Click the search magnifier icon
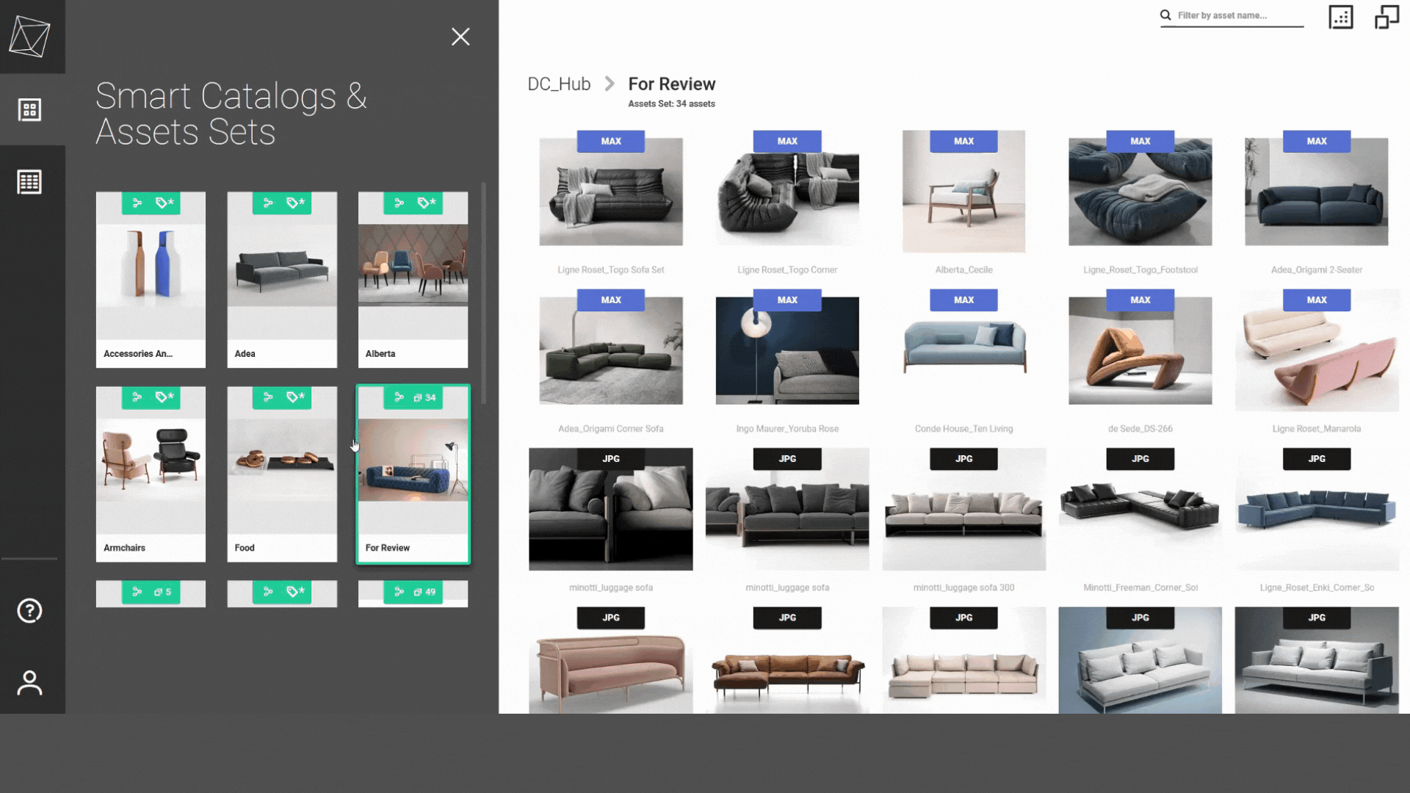The image size is (1410, 793). (x=1165, y=15)
